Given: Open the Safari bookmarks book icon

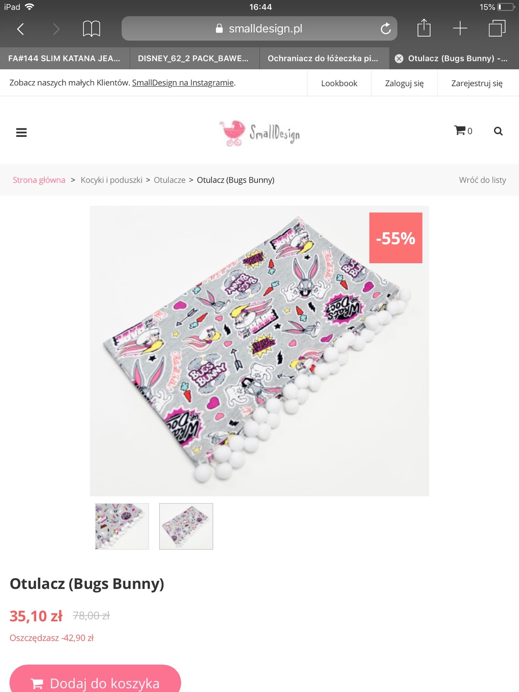Looking at the screenshot, I should click(x=91, y=29).
